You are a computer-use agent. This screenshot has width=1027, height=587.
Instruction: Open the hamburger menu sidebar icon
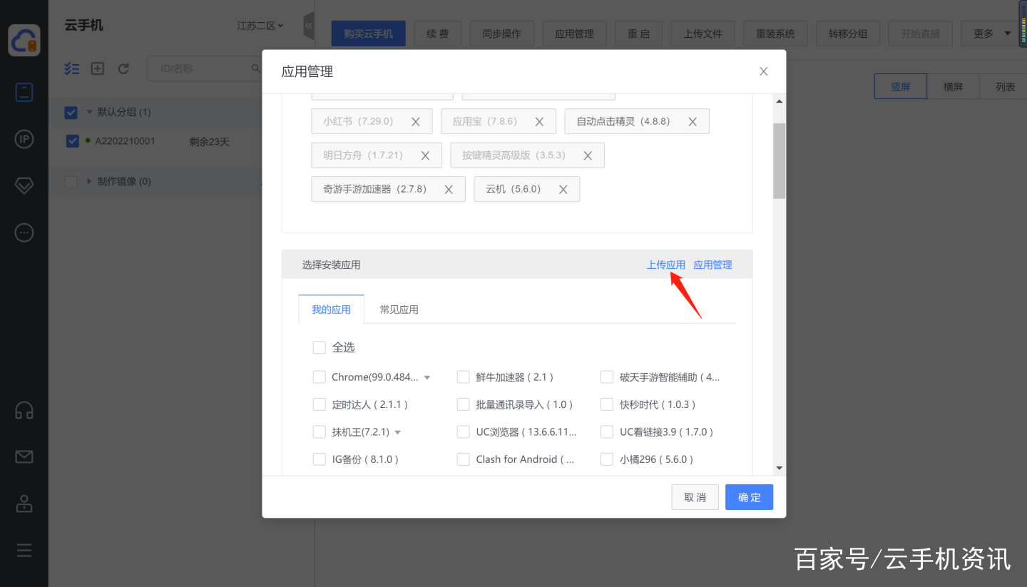pos(24,550)
